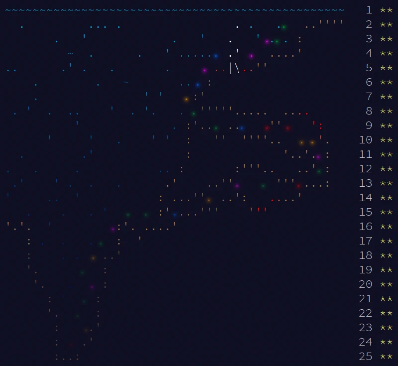
Task: Click the purple firework burst mid-screen
Action: click(x=204, y=70)
